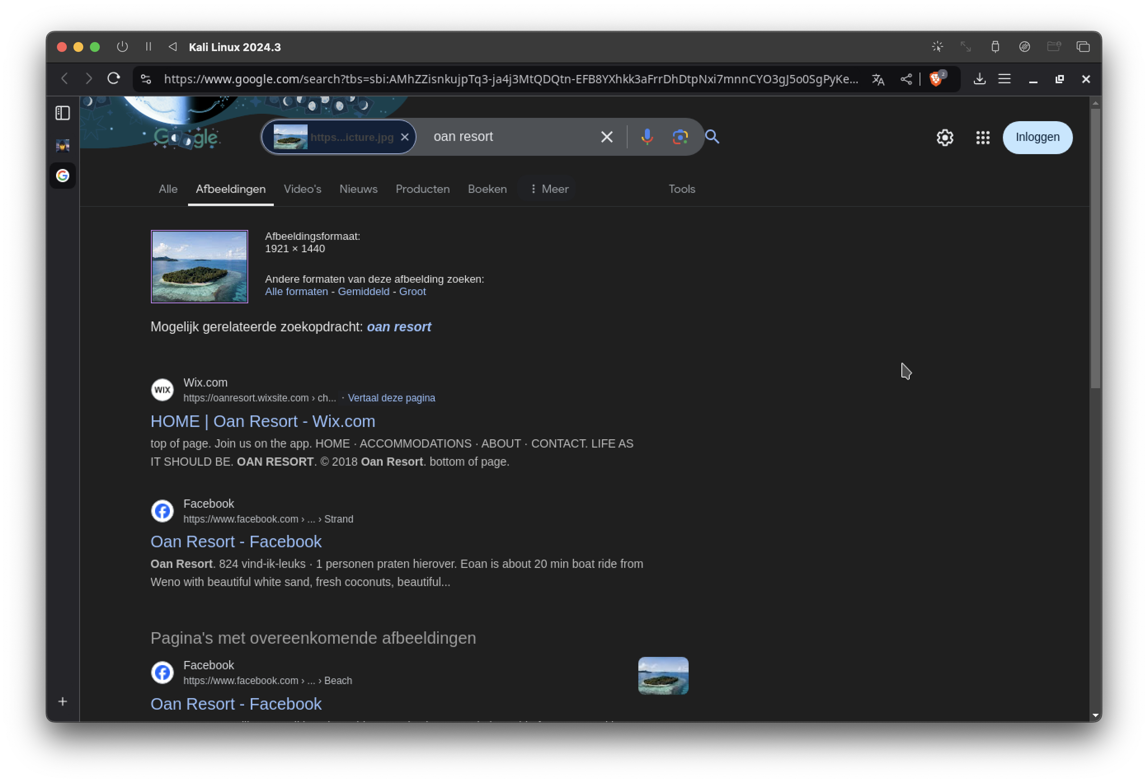Click the Alle formaten link
This screenshot has width=1148, height=783.
pos(296,291)
